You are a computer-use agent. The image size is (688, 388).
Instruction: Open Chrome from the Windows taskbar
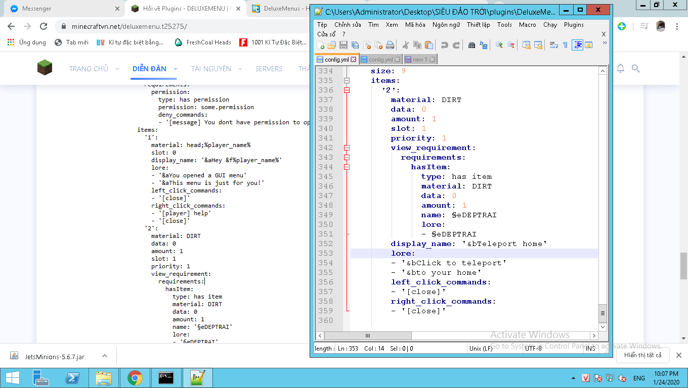click(x=135, y=378)
